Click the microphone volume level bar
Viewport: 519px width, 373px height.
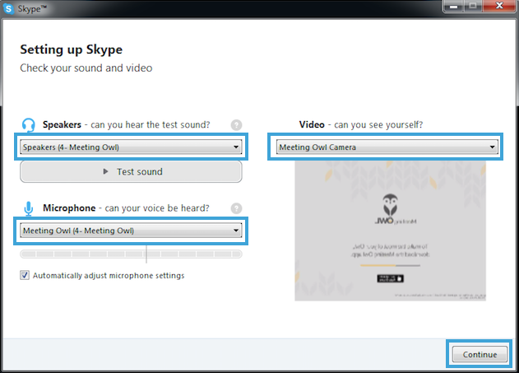click(131, 254)
